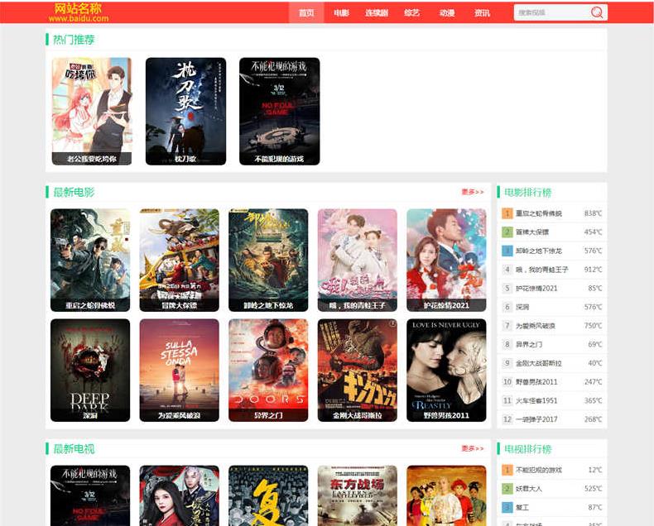The width and height of the screenshot is (654, 526).
Task: Click 更多>> link in 最新电影 section
Action: click(472, 192)
